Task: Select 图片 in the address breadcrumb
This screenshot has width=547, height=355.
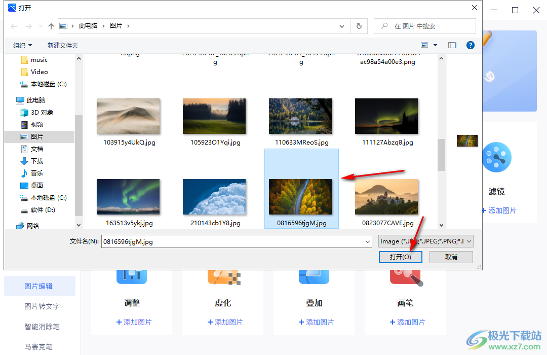Action: pyautogui.click(x=116, y=26)
